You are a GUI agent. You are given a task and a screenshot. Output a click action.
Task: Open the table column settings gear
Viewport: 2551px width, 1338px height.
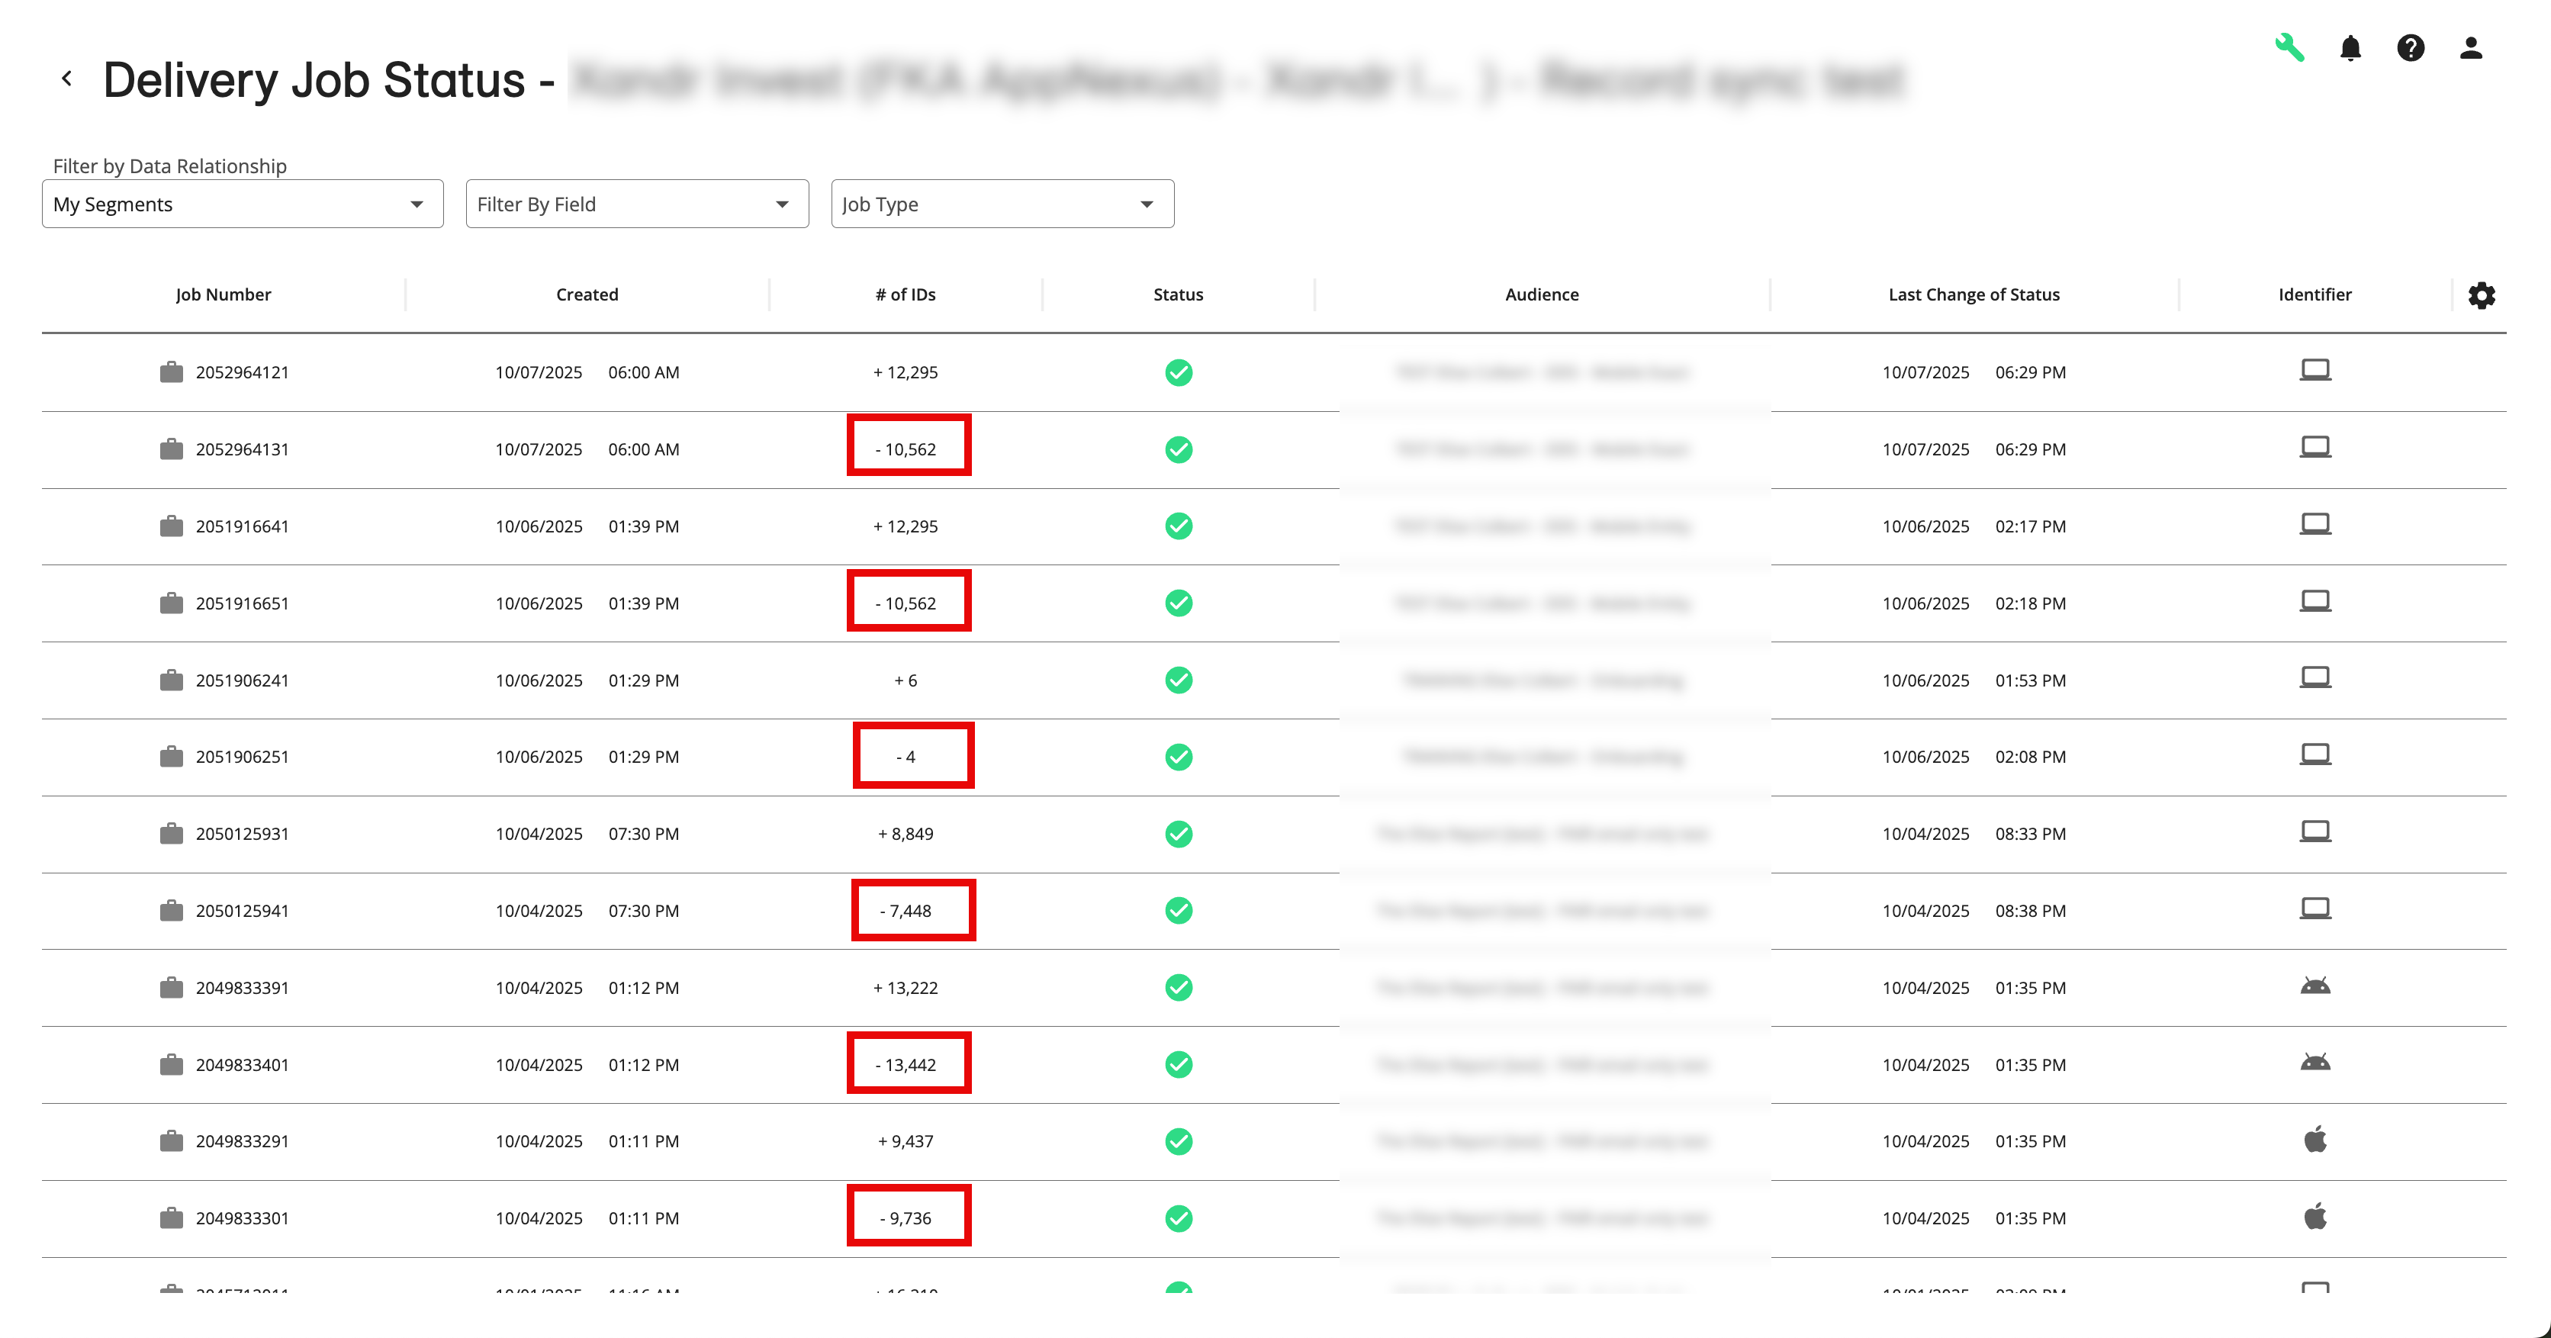2482,294
